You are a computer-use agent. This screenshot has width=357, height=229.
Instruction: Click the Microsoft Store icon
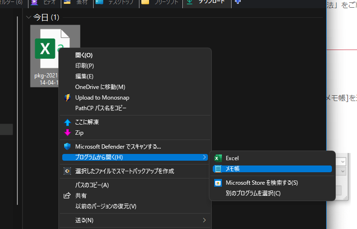[x=218, y=183]
